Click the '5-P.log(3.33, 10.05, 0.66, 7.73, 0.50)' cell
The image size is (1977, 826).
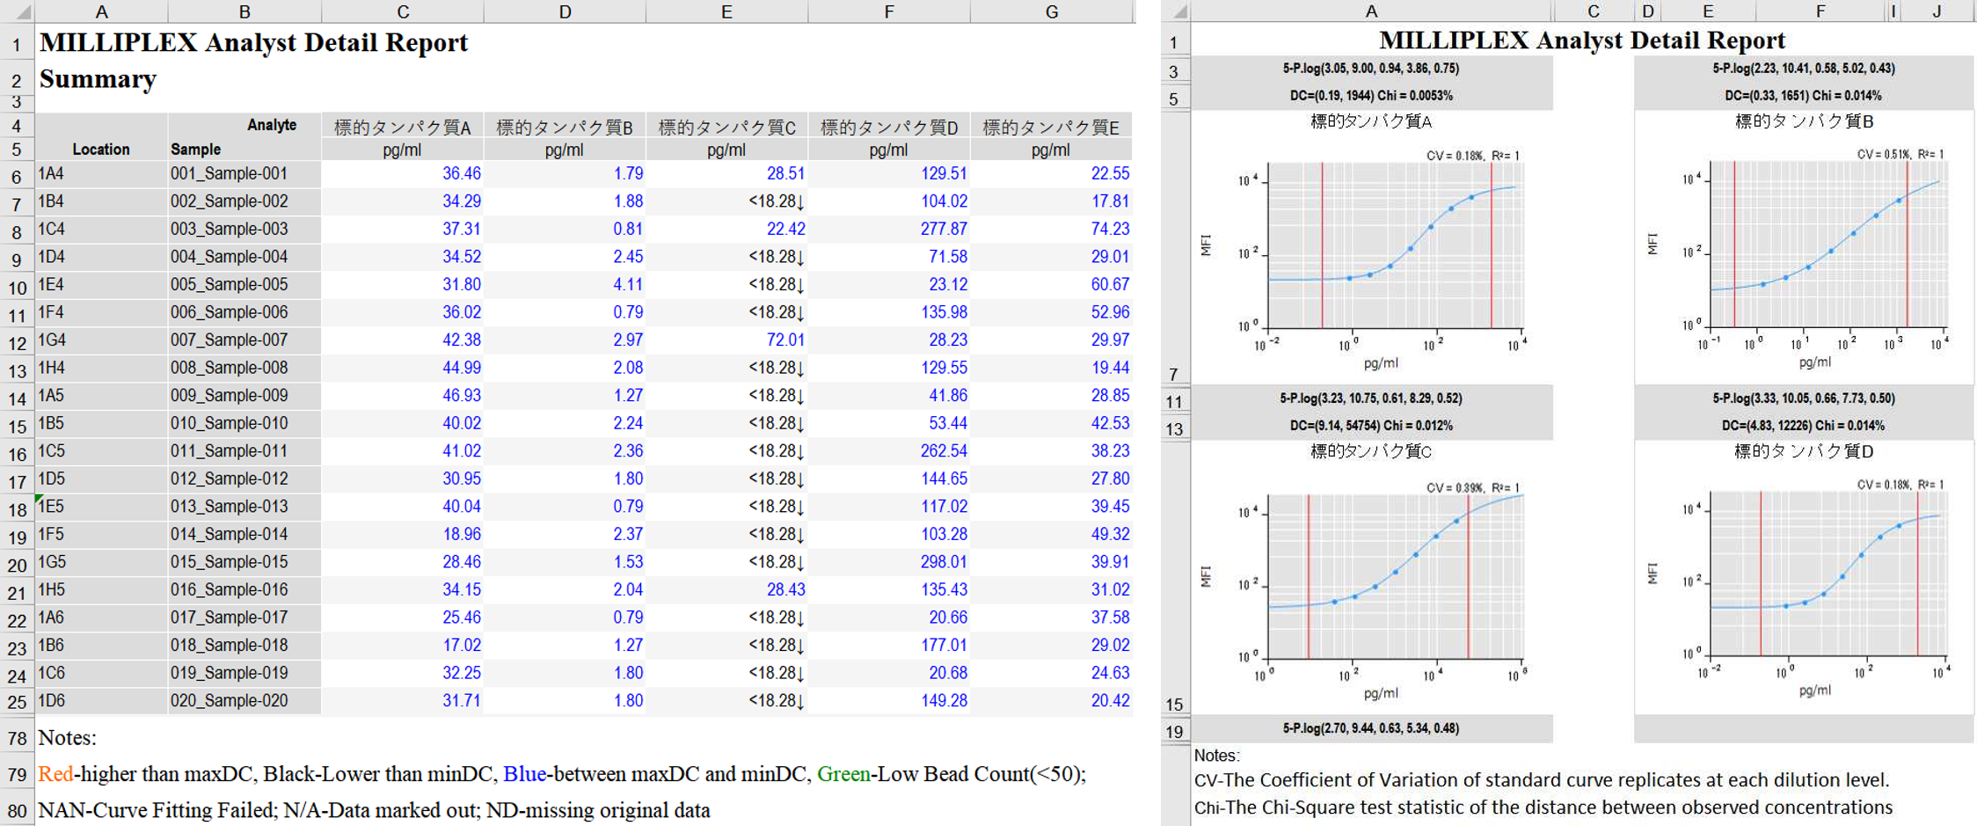point(1804,398)
